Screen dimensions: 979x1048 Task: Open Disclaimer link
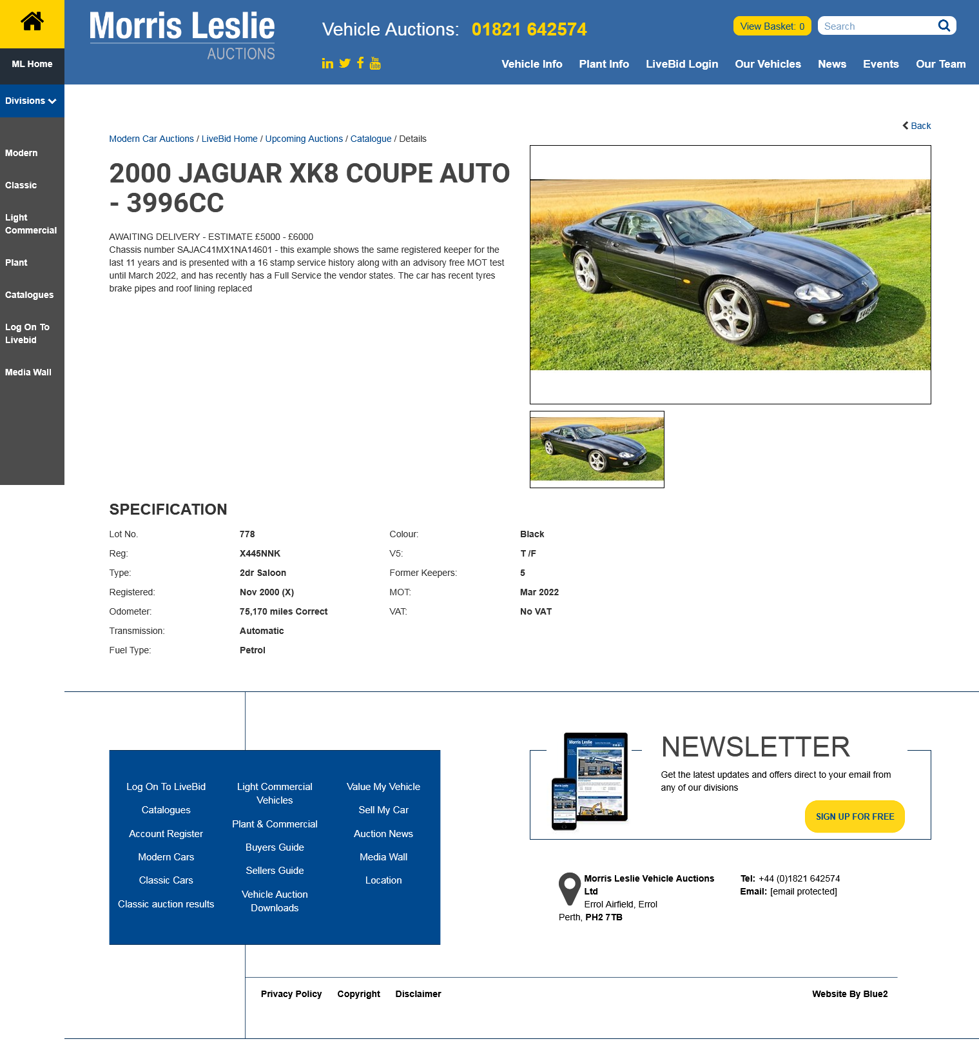click(x=418, y=994)
